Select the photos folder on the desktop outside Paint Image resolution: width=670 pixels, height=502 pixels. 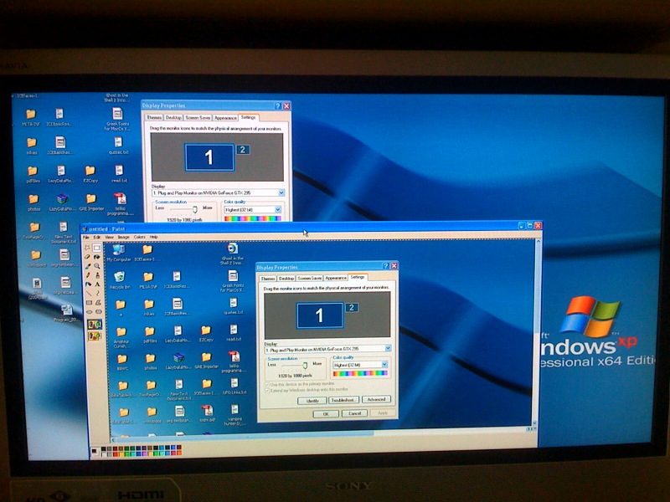pyautogui.click(x=33, y=202)
